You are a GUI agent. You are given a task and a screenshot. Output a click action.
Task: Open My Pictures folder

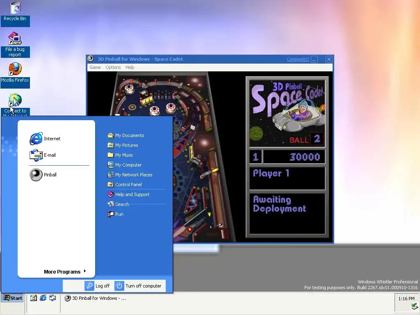(123, 145)
